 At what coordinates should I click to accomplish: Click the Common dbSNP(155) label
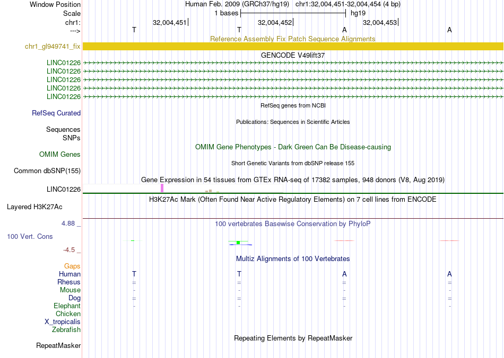tap(47, 171)
